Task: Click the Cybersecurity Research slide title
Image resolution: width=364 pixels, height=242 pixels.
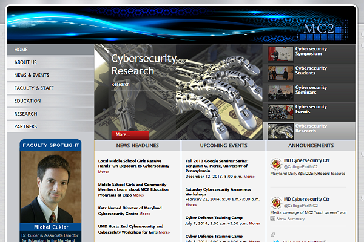Action: pyautogui.click(x=144, y=65)
